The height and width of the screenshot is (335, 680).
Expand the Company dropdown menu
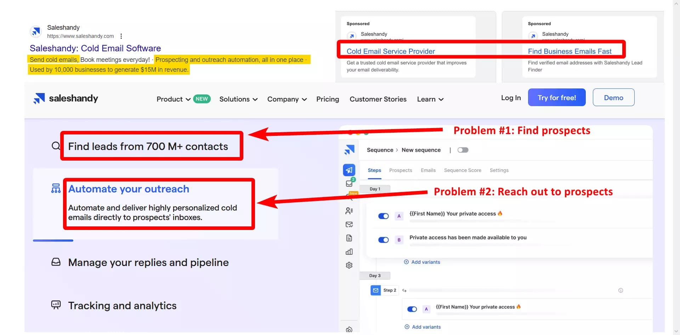pyautogui.click(x=287, y=99)
